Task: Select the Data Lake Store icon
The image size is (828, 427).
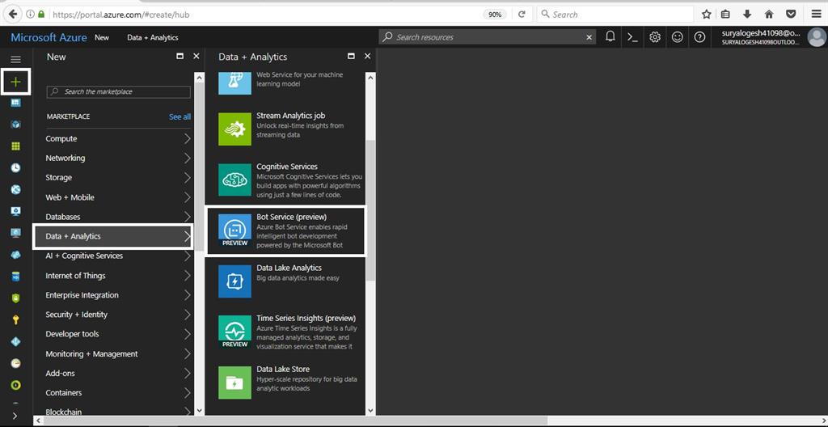Action: point(235,383)
